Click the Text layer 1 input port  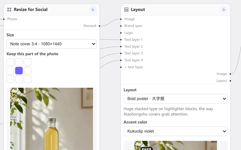pos(121,40)
